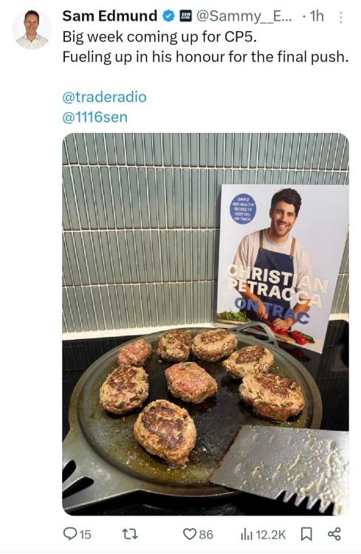Click the repost arrows icon
Image resolution: width=361 pixels, height=554 pixels.
[130, 534]
